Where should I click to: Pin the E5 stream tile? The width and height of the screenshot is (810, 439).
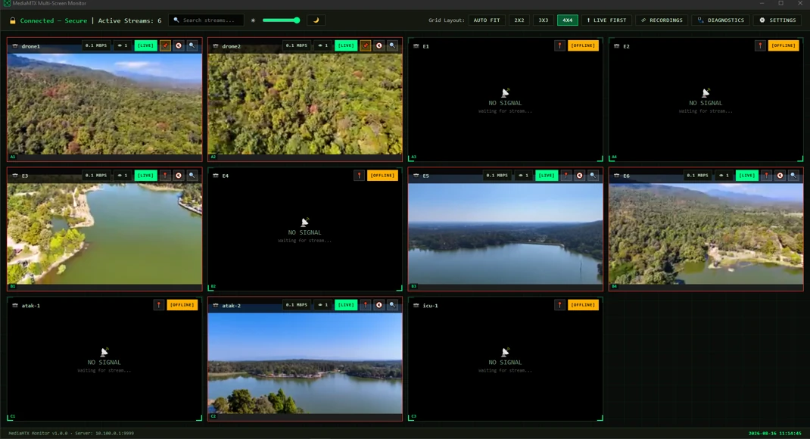pos(566,176)
